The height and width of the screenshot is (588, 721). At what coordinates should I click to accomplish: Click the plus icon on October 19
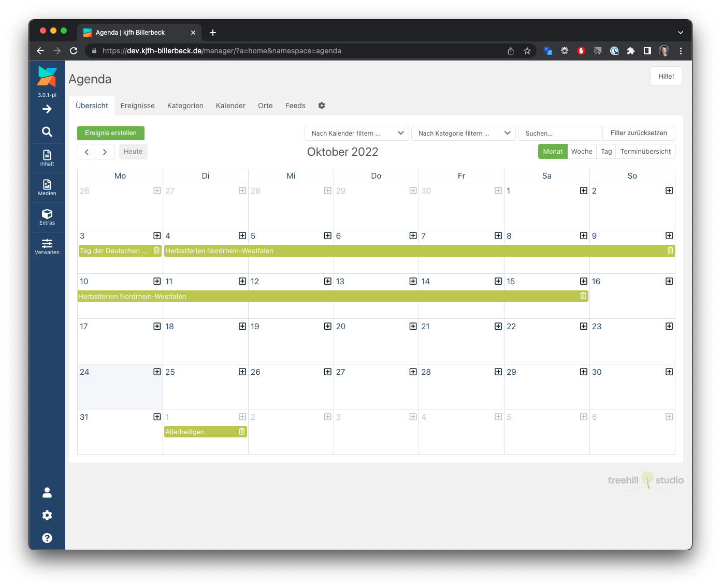(x=327, y=327)
